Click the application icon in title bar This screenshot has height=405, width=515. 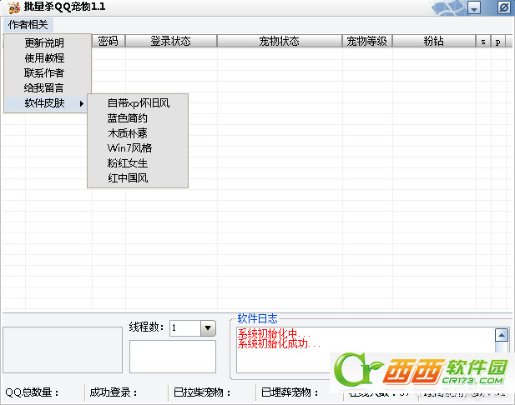[x=14, y=7]
